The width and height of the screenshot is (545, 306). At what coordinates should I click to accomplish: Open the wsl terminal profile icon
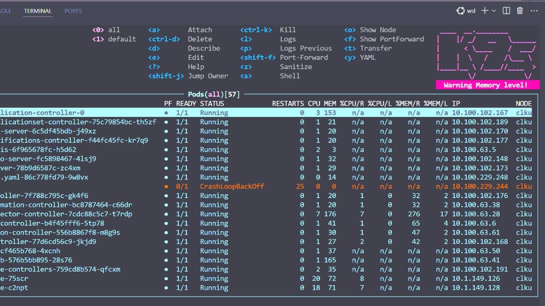461,11
